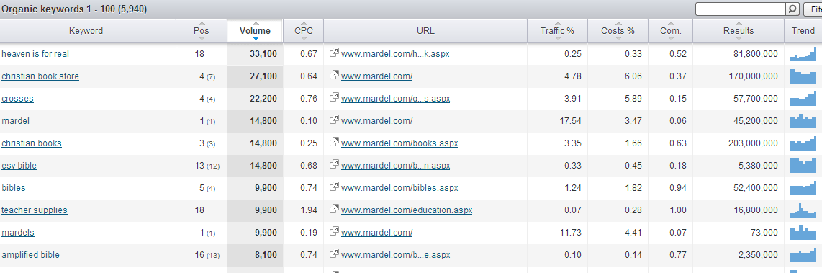Open the 'crosses' keyword link
The width and height of the screenshot is (822, 273).
(17, 98)
